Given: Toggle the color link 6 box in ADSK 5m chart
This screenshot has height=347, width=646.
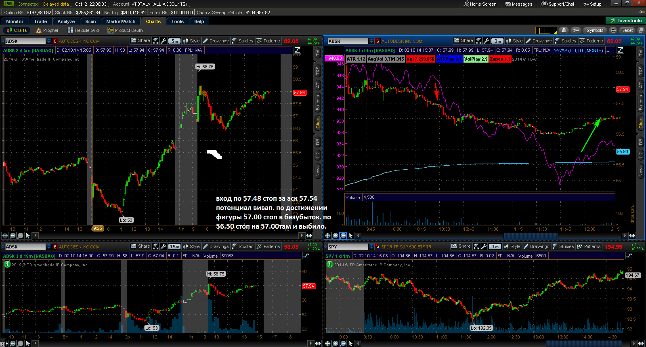Looking at the screenshot, I should coord(55,41).
